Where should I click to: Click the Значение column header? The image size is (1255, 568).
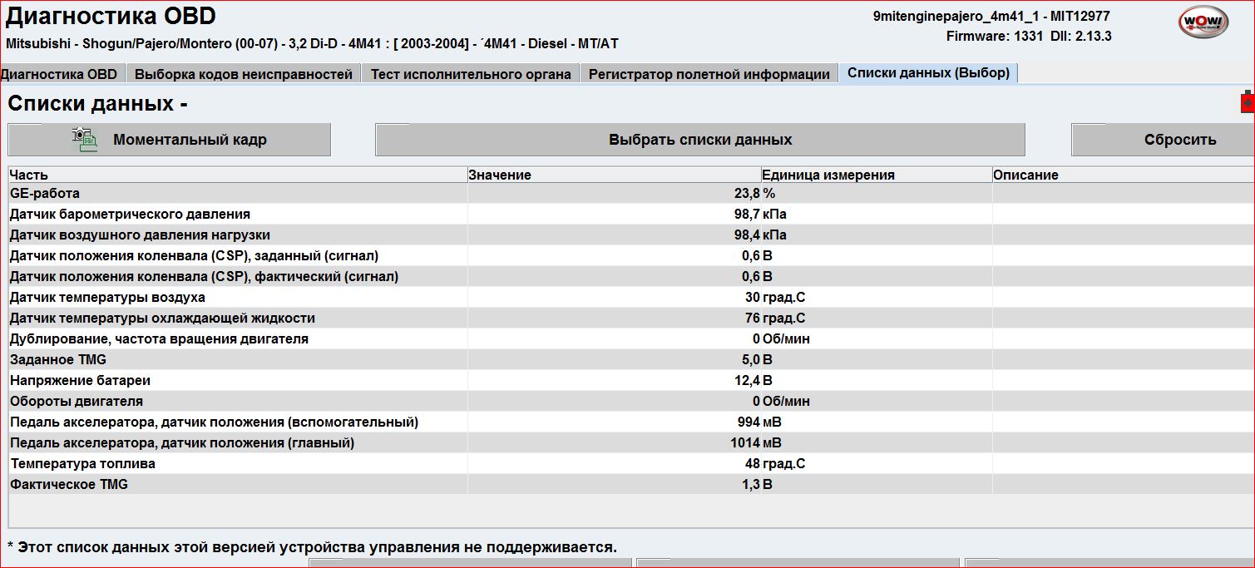pos(500,175)
